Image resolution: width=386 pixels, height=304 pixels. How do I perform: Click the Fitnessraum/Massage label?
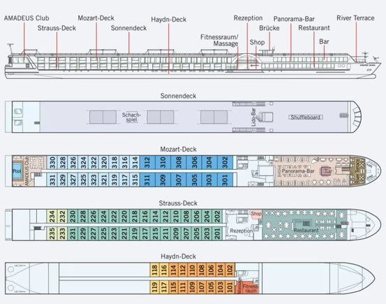tap(219, 41)
